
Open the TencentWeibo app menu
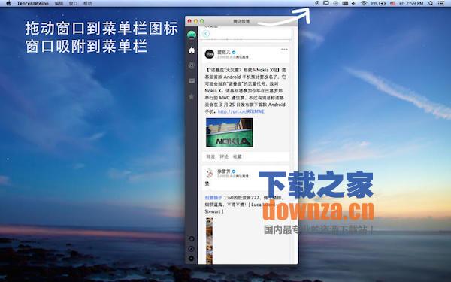pyautogui.click(x=32, y=4)
